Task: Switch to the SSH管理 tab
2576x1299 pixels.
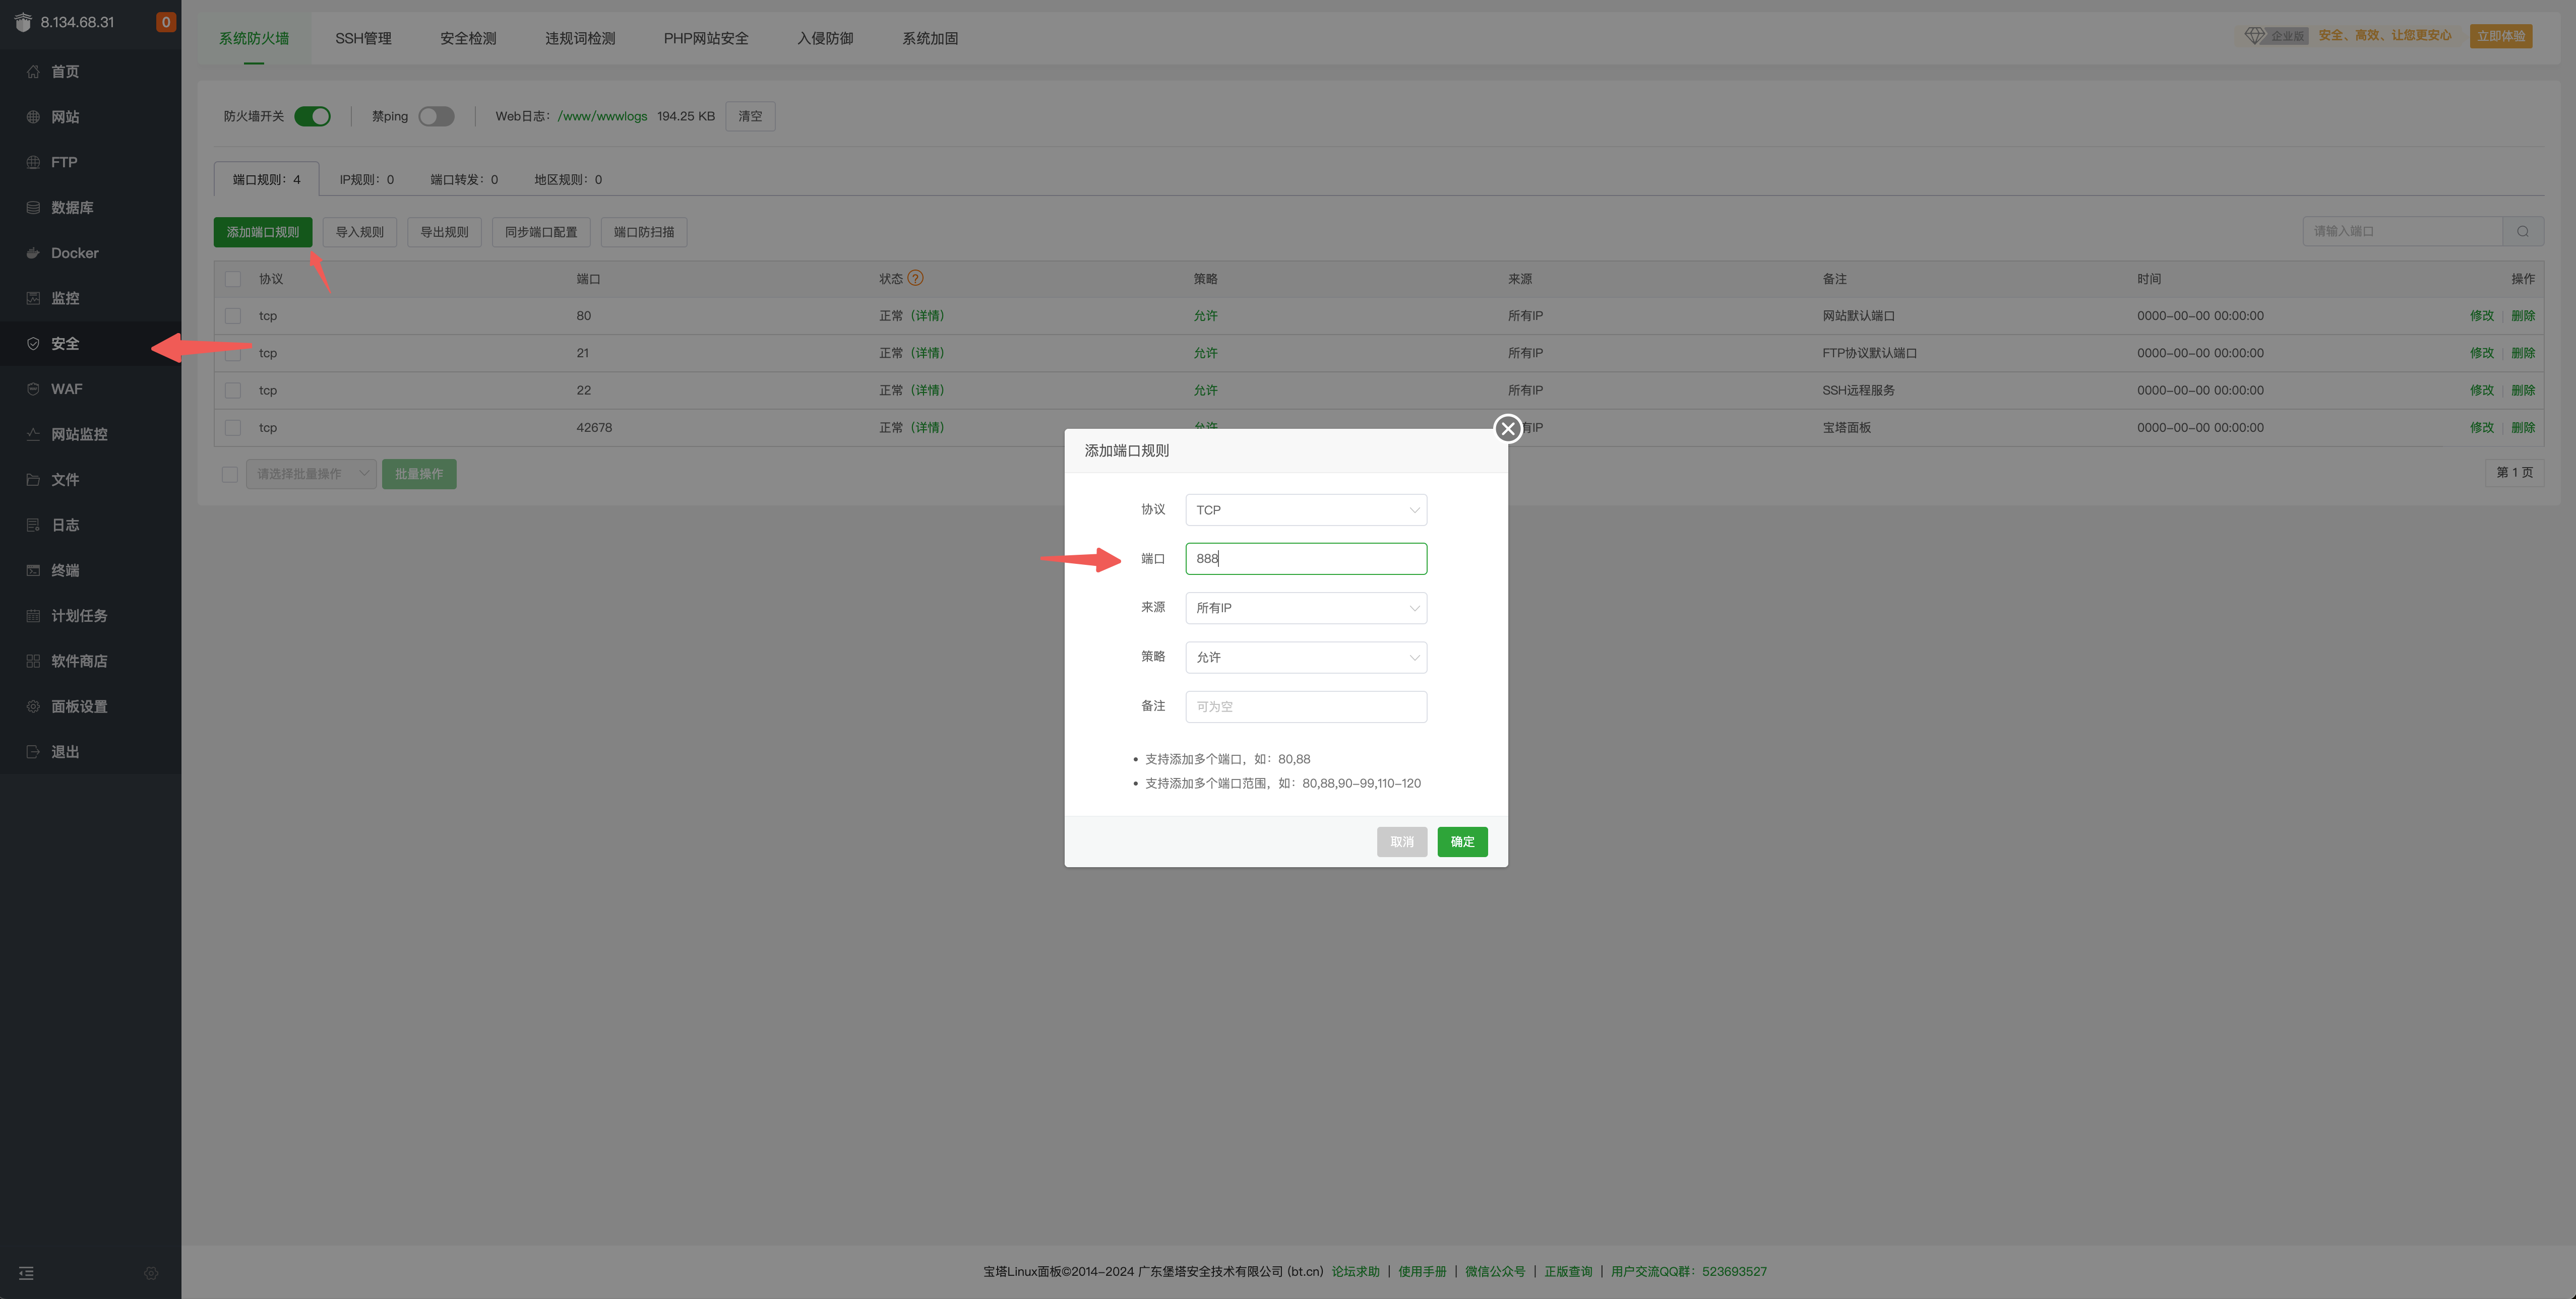Action: click(x=363, y=38)
